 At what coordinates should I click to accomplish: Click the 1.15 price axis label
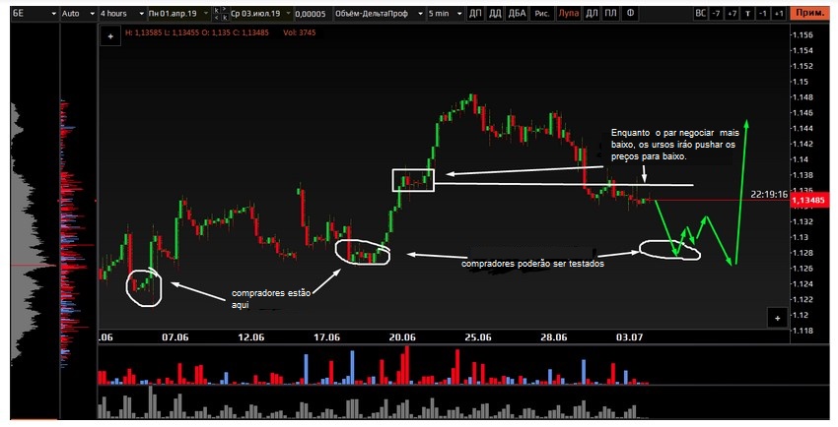click(801, 82)
